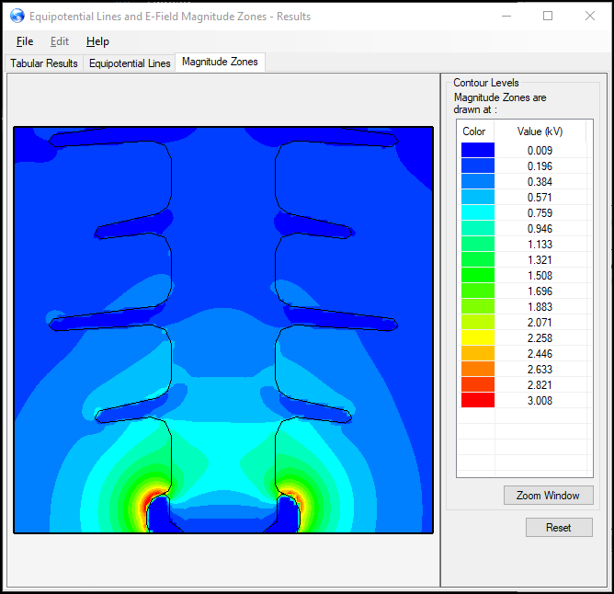Click the dark blue 0.009 kV swatch
Viewport: 614px width, 594px height.
tap(477, 150)
